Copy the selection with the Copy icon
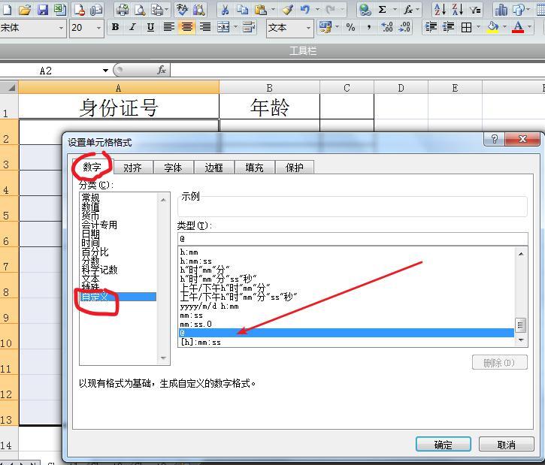The image size is (545, 465). point(242,9)
